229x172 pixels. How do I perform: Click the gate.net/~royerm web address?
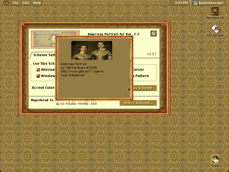click(82, 71)
